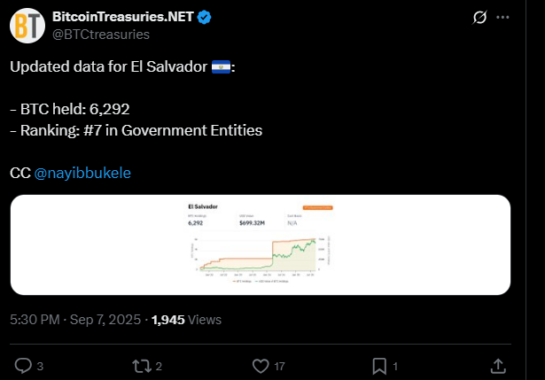The height and width of the screenshot is (380, 545).
Task: Open the @nayibbukele mention
Action: tap(82, 173)
